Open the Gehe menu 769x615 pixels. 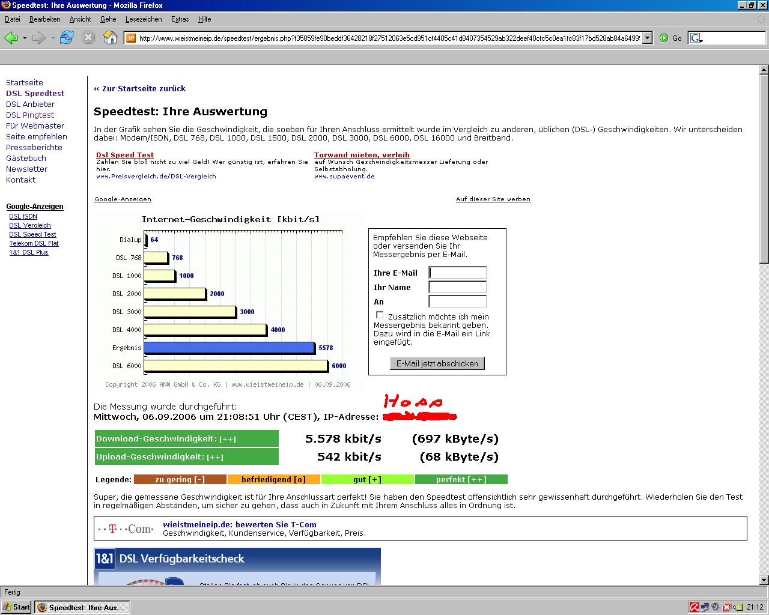point(108,19)
